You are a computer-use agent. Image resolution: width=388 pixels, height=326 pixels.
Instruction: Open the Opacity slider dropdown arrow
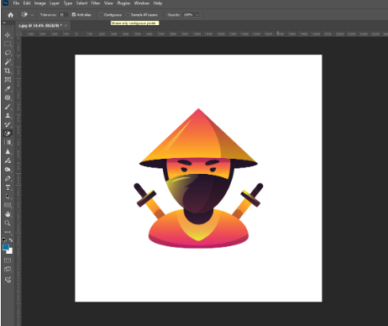click(x=197, y=14)
